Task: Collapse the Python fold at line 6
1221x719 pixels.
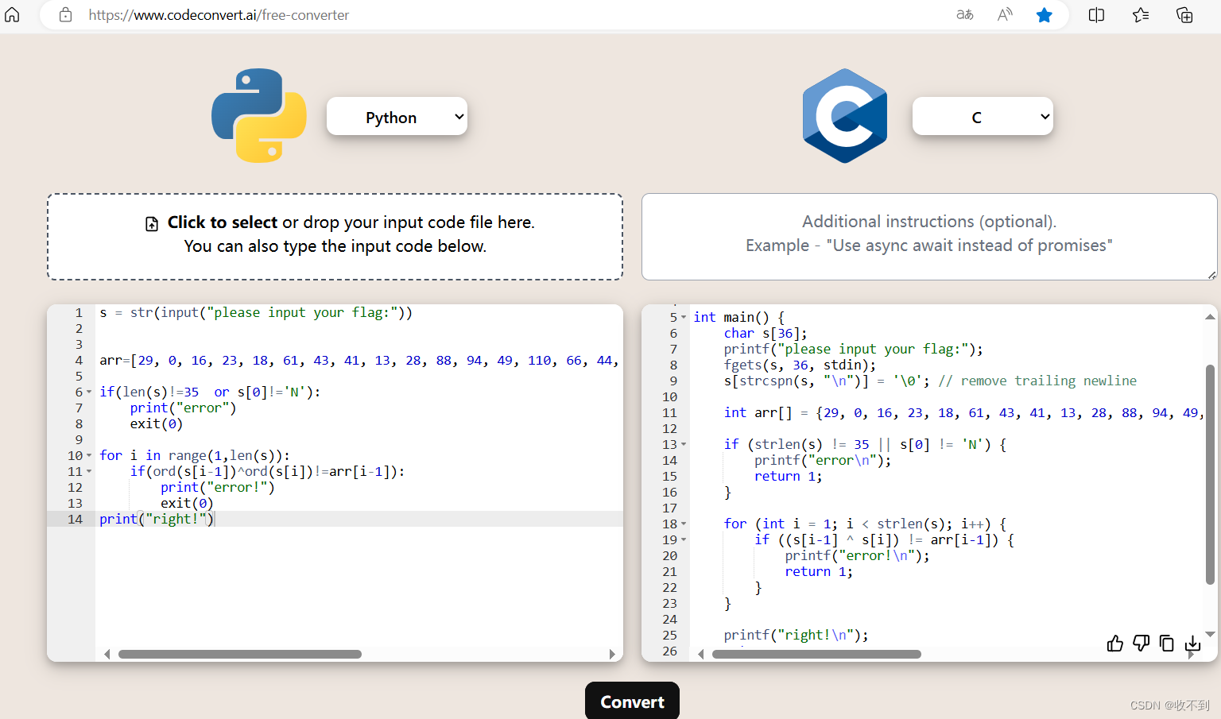Action: click(x=89, y=392)
